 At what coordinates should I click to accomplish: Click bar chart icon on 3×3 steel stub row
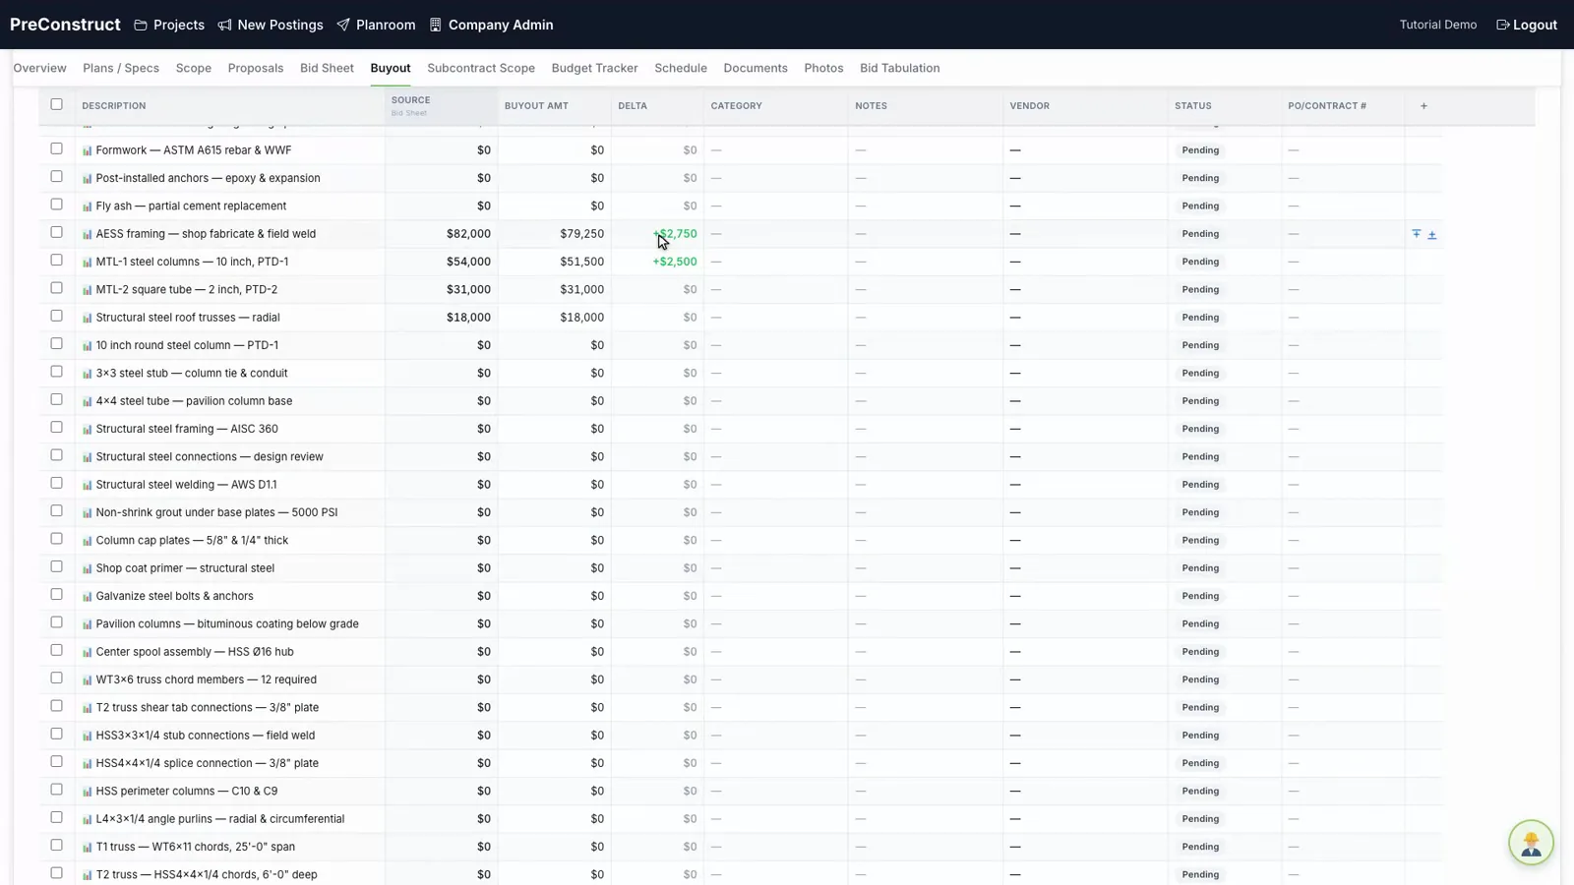[88, 374]
